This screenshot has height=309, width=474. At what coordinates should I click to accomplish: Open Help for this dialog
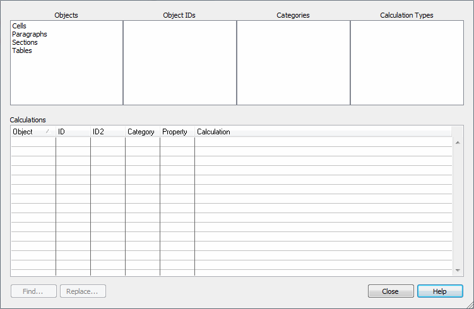(x=440, y=291)
